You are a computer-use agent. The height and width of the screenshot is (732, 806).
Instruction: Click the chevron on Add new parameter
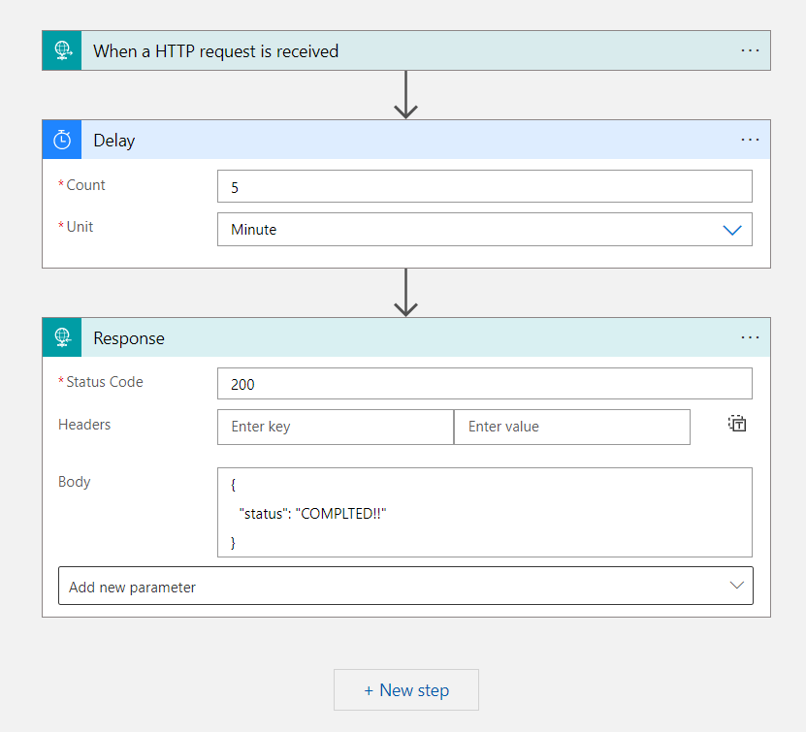[736, 586]
